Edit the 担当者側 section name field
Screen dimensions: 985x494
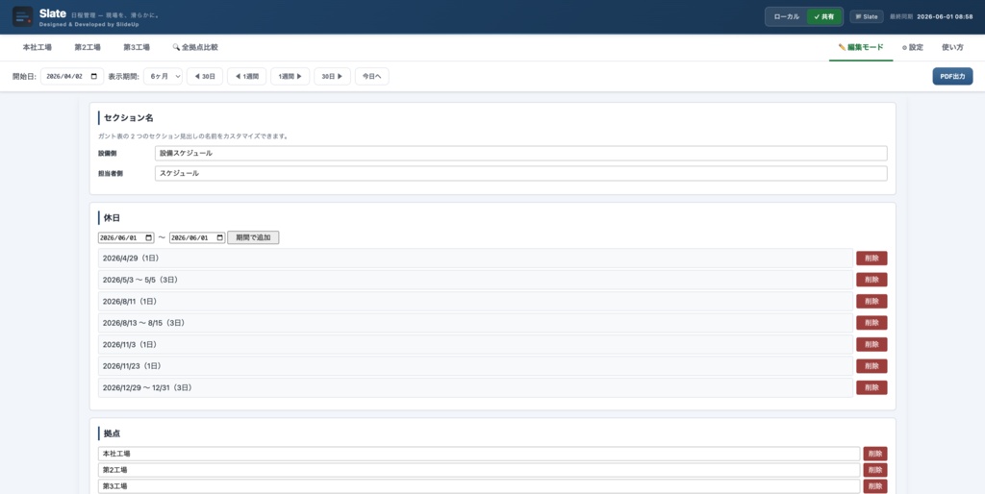point(520,173)
